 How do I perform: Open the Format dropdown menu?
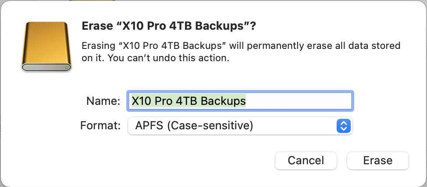point(240,126)
